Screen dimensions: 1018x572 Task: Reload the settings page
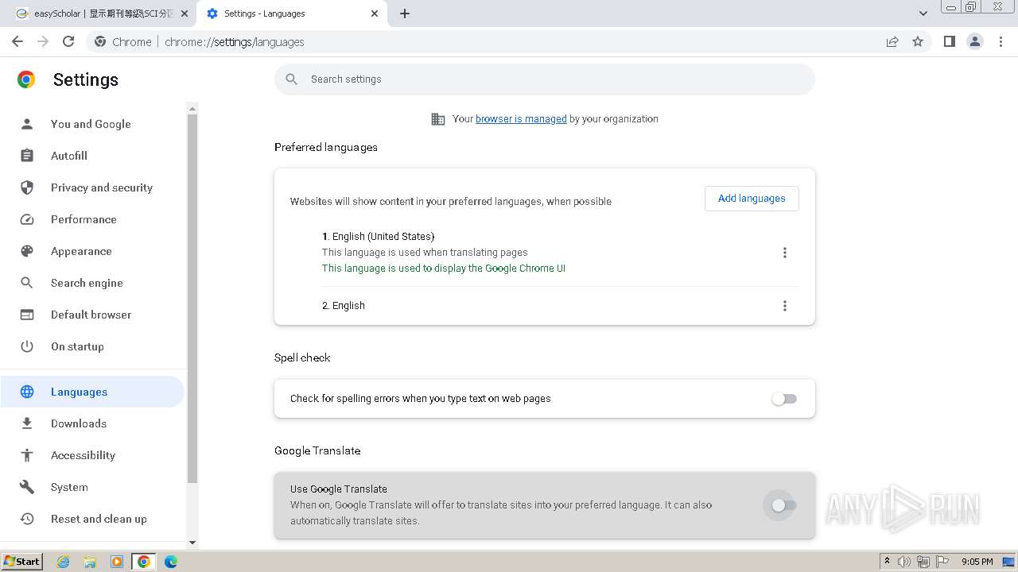[68, 41]
